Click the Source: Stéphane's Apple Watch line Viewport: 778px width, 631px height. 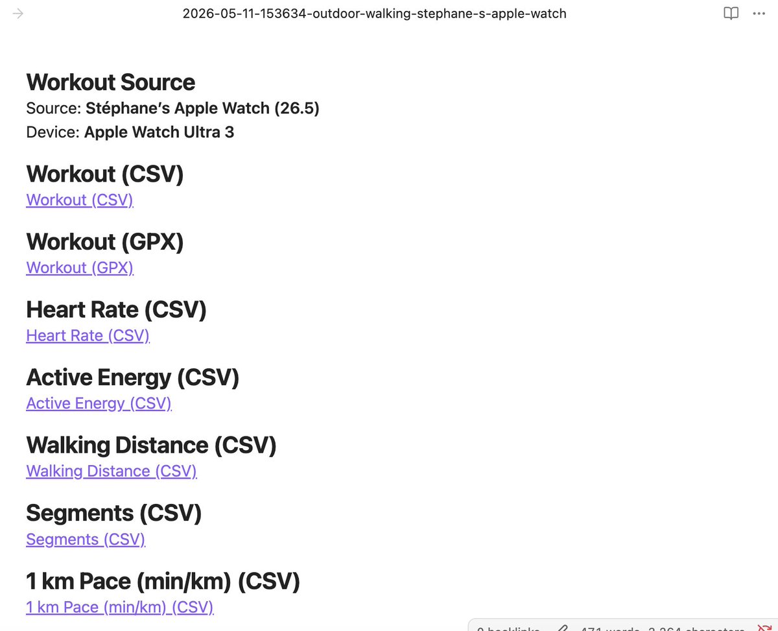[x=172, y=108]
